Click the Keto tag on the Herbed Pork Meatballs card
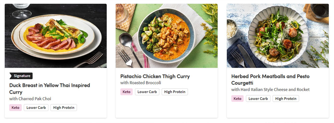Screen dimensions: 334x123 pos(237,99)
